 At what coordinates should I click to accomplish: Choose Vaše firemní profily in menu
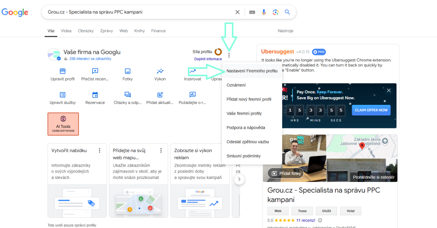tap(252, 114)
